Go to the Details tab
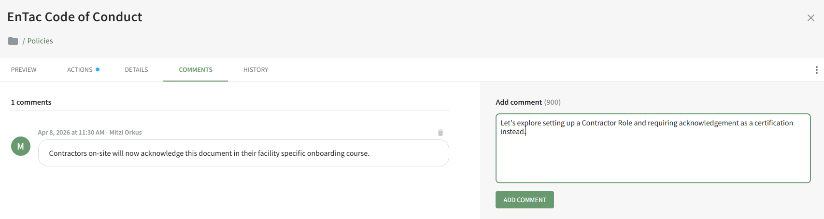Viewport: 824px width, 219px height. click(136, 70)
